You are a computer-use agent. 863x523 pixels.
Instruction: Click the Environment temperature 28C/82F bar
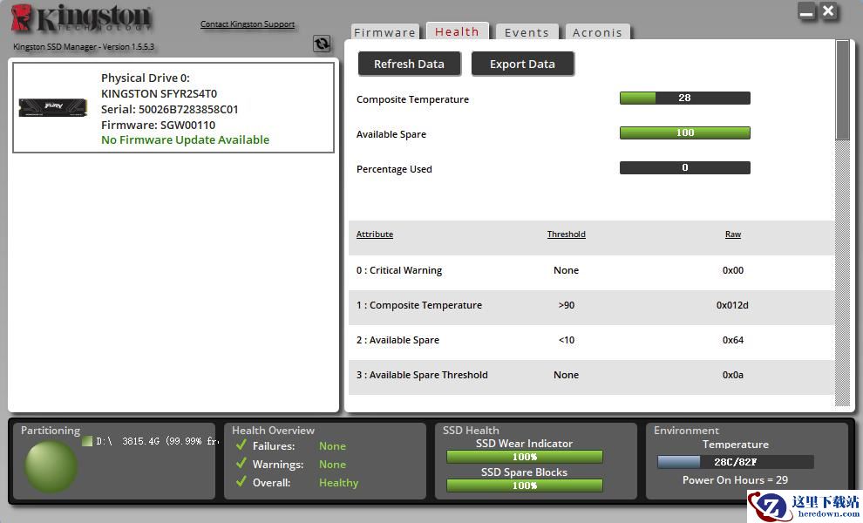click(736, 462)
